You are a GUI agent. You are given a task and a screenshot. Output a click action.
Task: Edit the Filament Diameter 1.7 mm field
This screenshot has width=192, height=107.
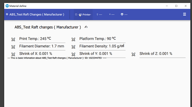42,47
